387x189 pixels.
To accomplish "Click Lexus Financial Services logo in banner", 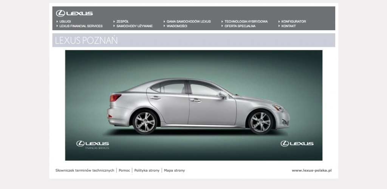I will [93, 145].
